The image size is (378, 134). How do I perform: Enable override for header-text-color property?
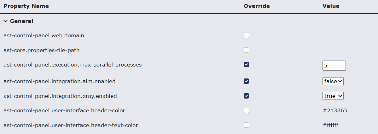click(x=246, y=125)
